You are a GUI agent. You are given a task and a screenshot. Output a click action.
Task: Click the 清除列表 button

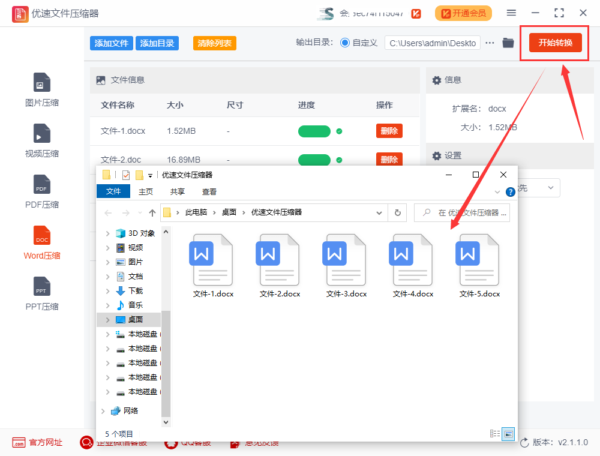(x=215, y=43)
